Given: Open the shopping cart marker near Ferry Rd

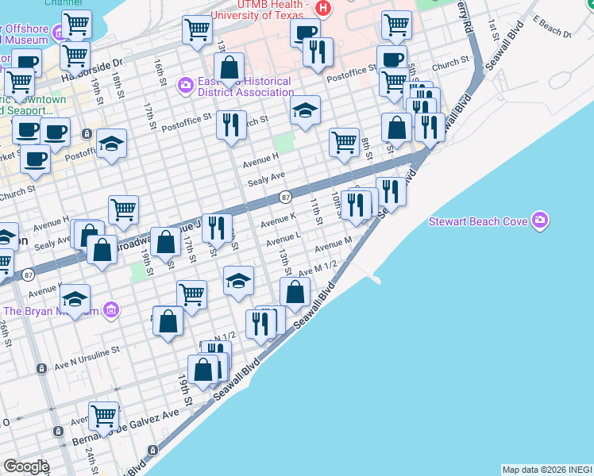Looking at the screenshot, I should [x=396, y=25].
